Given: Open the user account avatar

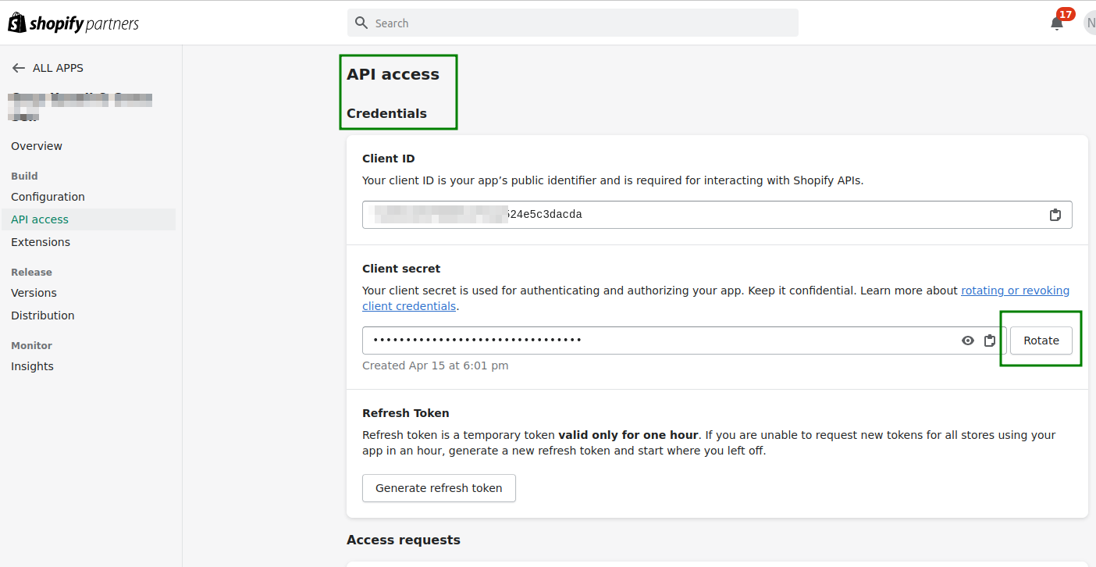Looking at the screenshot, I should coord(1090,23).
